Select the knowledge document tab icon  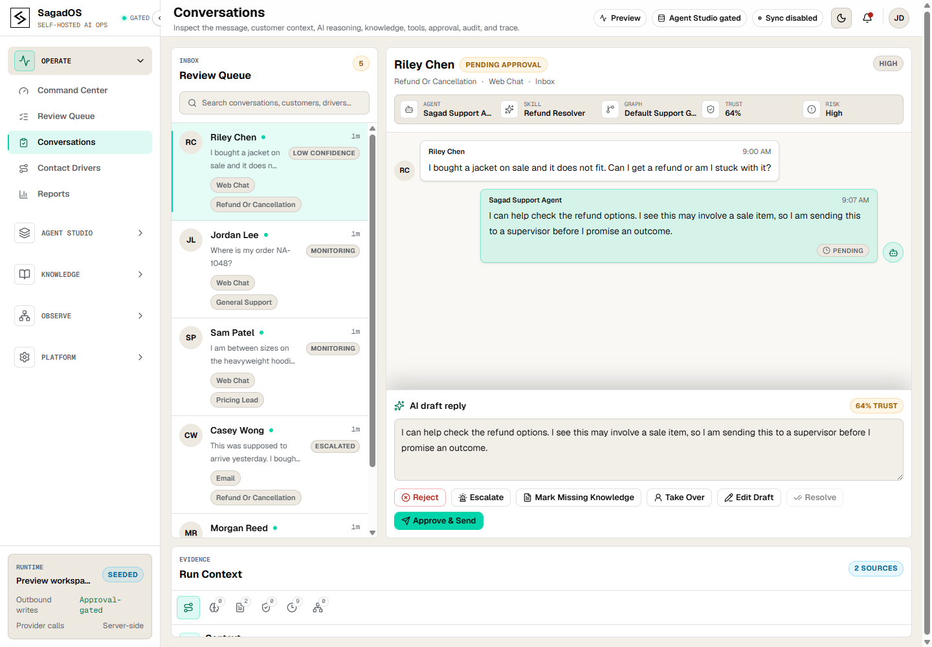coord(240,608)
